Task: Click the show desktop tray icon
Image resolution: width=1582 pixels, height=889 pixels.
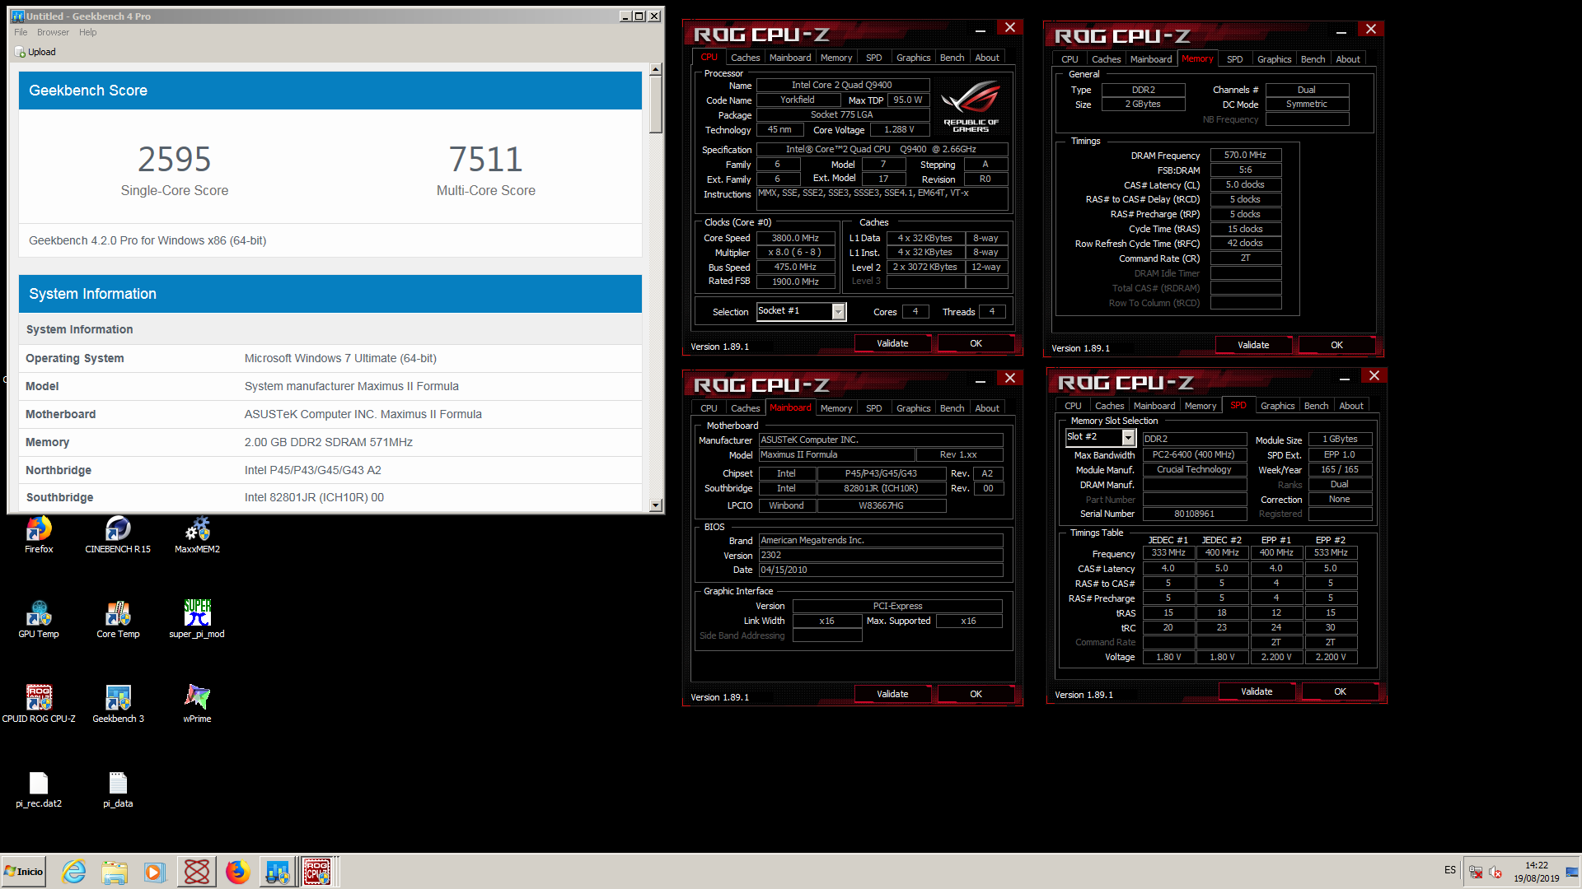Action: (1571, 872)
